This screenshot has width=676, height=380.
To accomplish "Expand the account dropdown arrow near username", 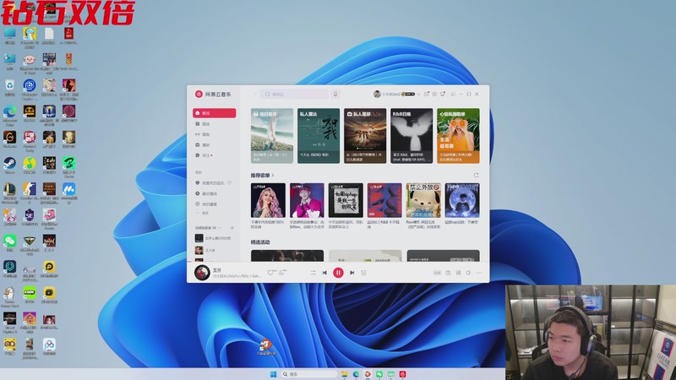I will (418, 94).
